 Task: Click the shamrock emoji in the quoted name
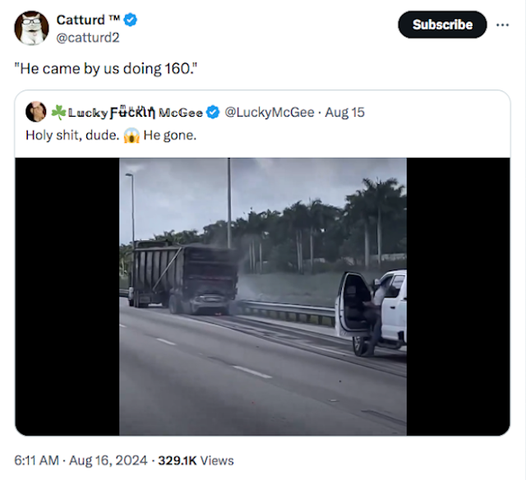pos(58,112)
